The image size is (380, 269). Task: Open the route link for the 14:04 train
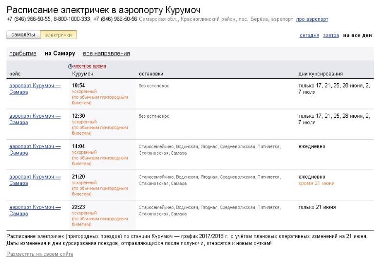[35, 149]
